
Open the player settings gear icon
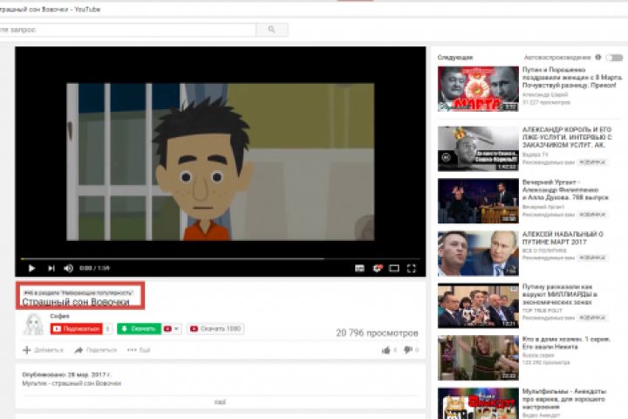pos(378,268)
